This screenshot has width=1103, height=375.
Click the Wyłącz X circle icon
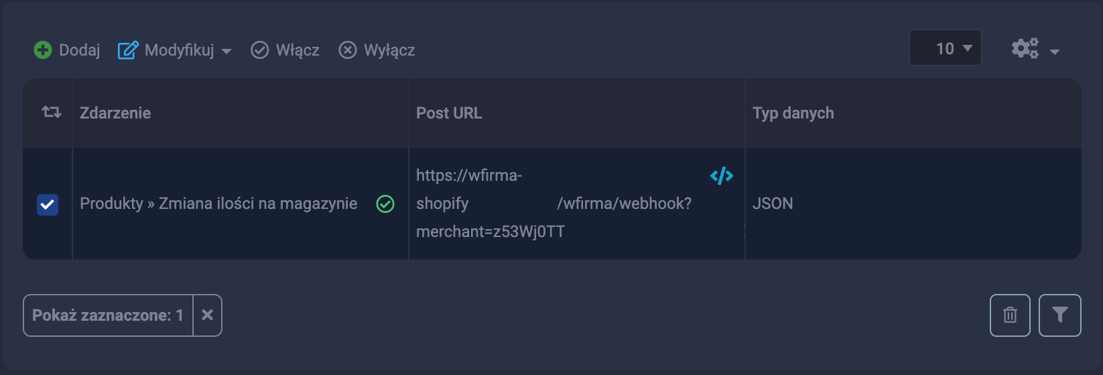(x=347, y=50)
